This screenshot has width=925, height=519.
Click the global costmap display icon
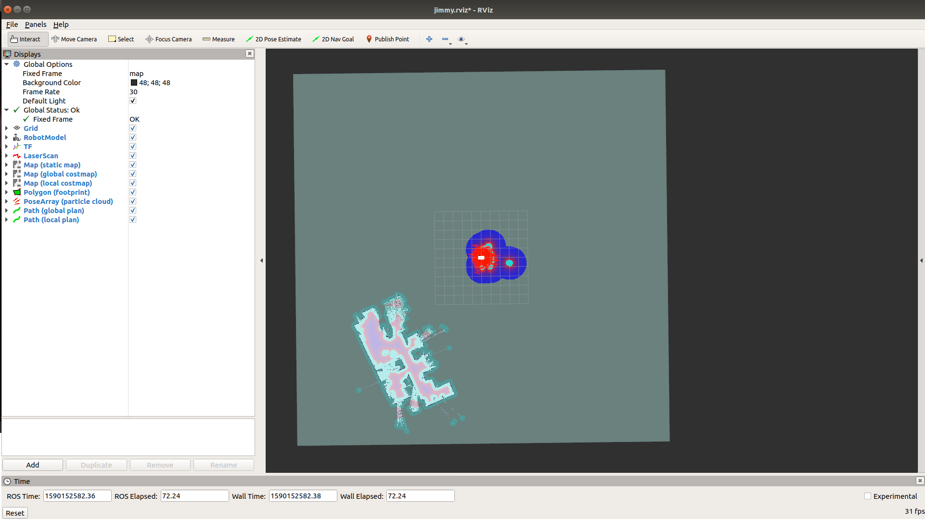[17, 174]
